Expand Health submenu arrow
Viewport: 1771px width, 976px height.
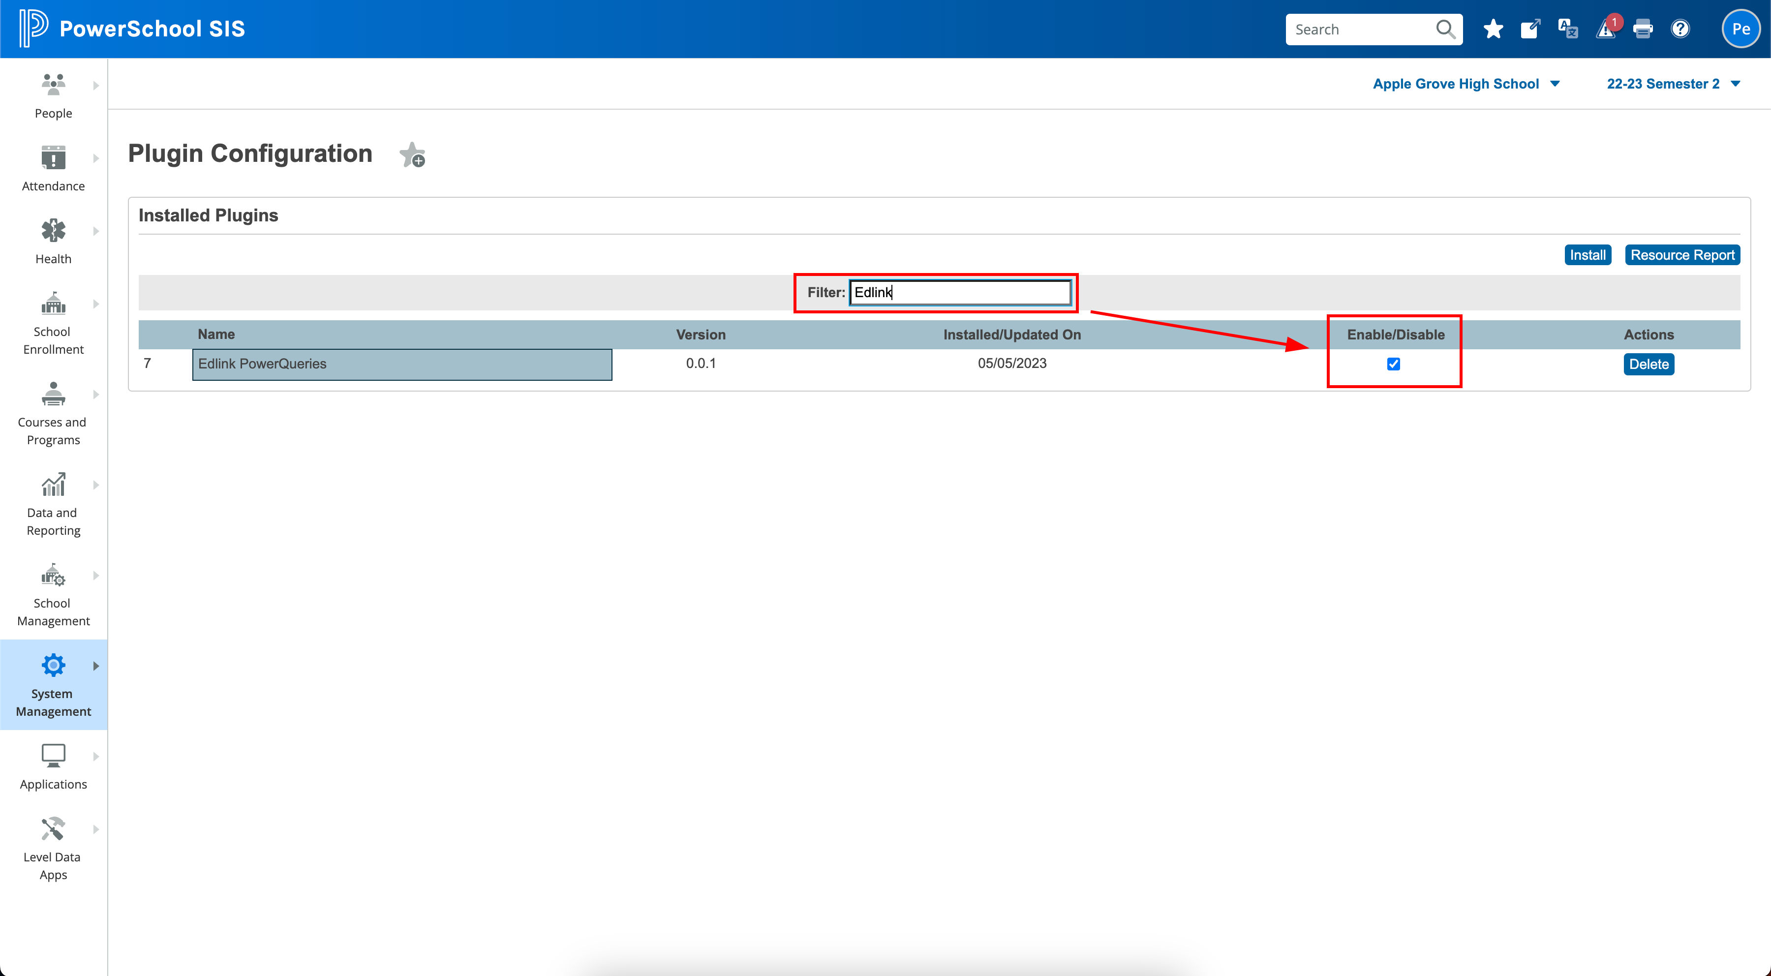(x=95, y=231)
